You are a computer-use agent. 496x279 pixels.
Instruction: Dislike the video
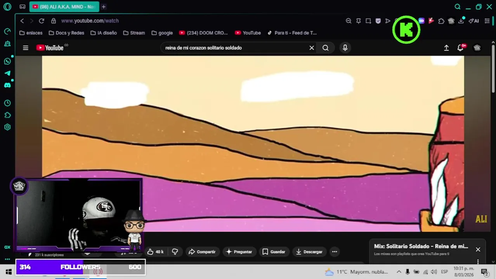point(175,252)
